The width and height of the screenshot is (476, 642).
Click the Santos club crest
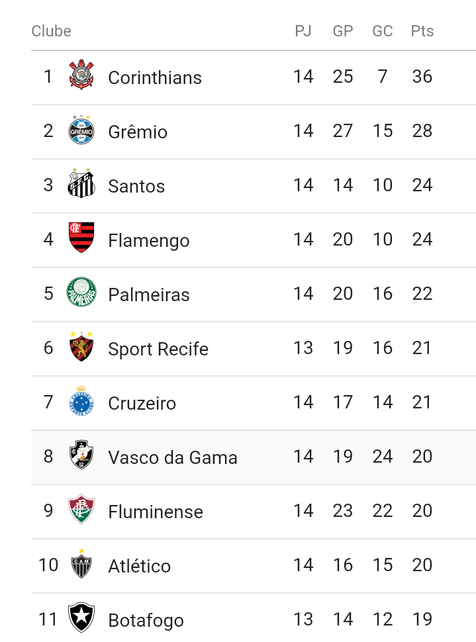81,183
